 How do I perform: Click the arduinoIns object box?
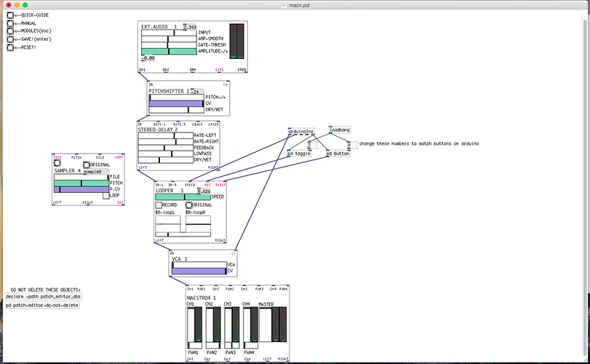[300, 132]
